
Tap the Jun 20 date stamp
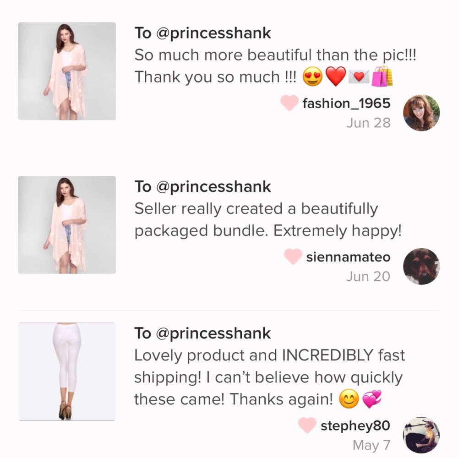pos(368,277)
